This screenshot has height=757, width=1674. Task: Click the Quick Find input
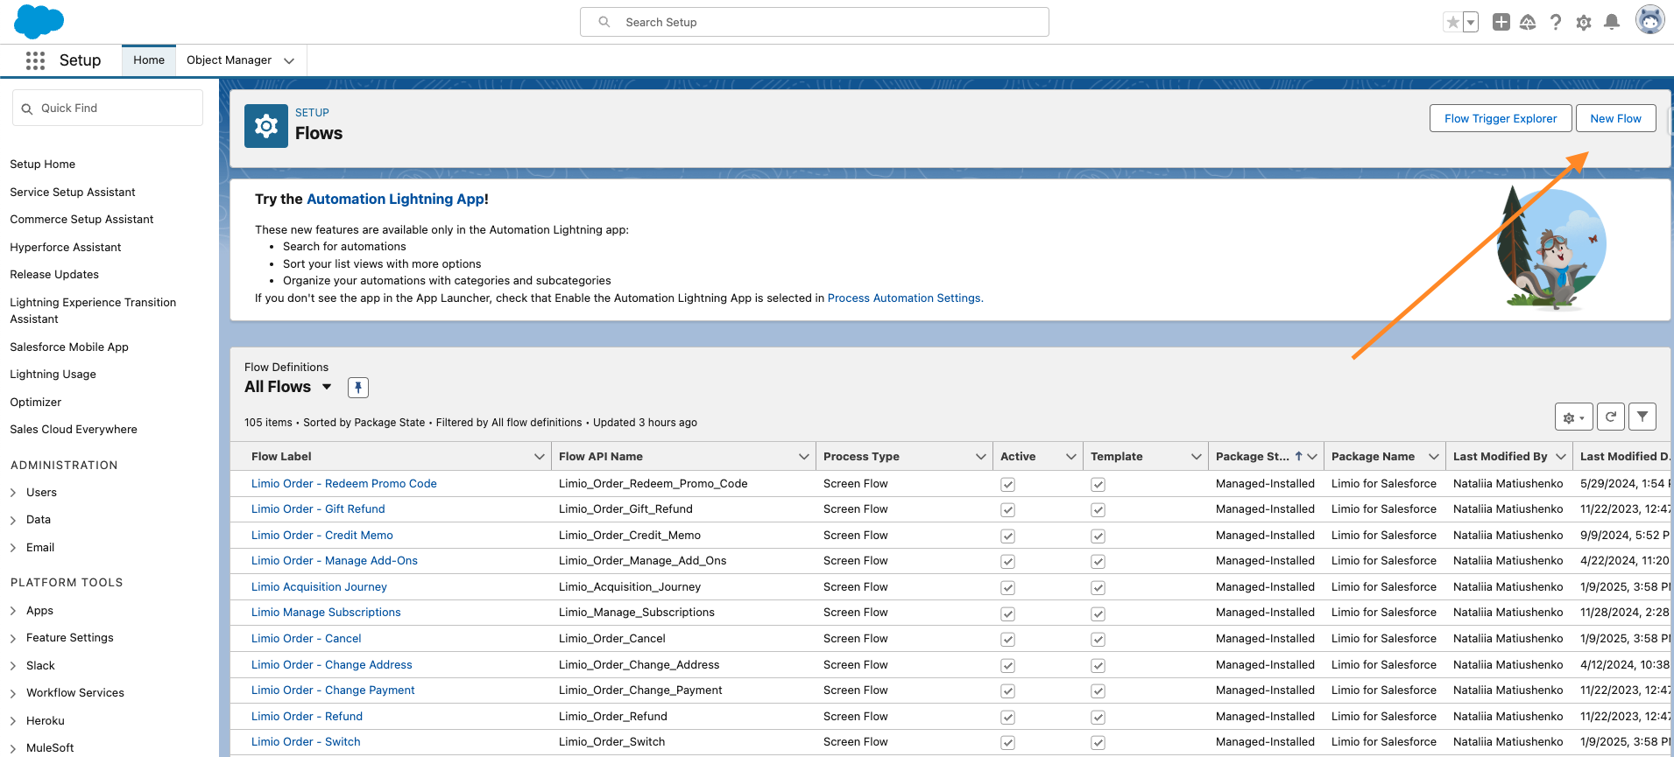[x=108, y=109]
